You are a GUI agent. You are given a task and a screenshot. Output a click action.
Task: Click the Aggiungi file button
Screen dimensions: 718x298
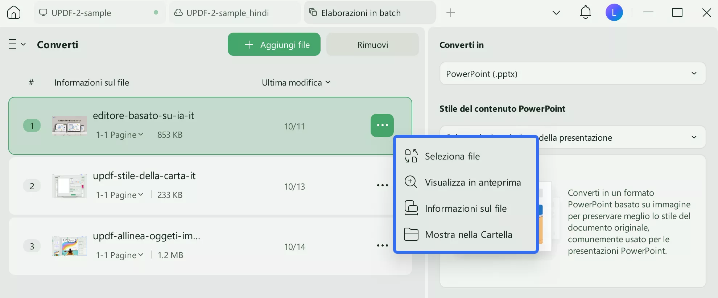[x=274, y=45]
